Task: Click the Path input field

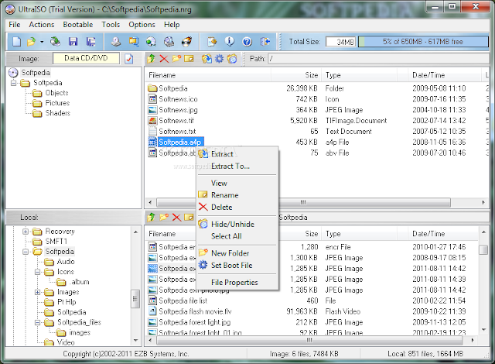Action: coord(378,58)
